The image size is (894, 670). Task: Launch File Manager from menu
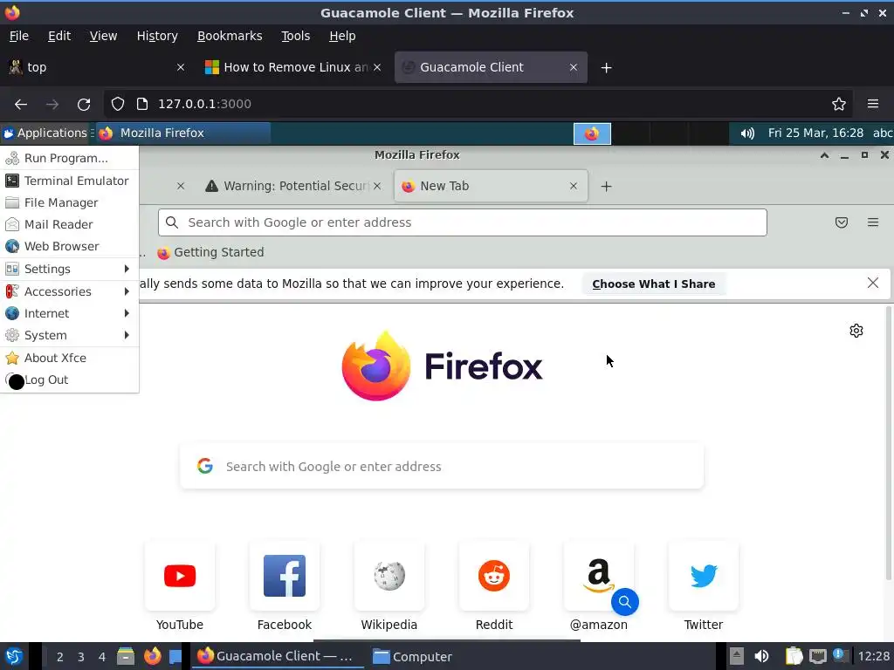(x=70, y=202)
